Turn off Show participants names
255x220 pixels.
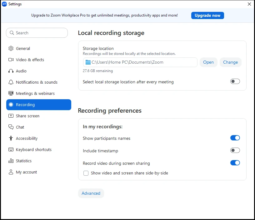[235, 138]
